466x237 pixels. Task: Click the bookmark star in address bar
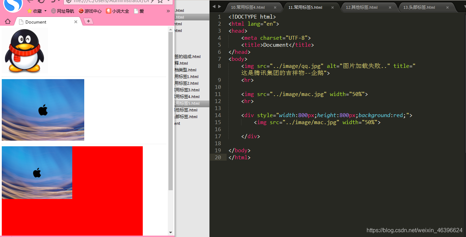[x=160, y=1]
